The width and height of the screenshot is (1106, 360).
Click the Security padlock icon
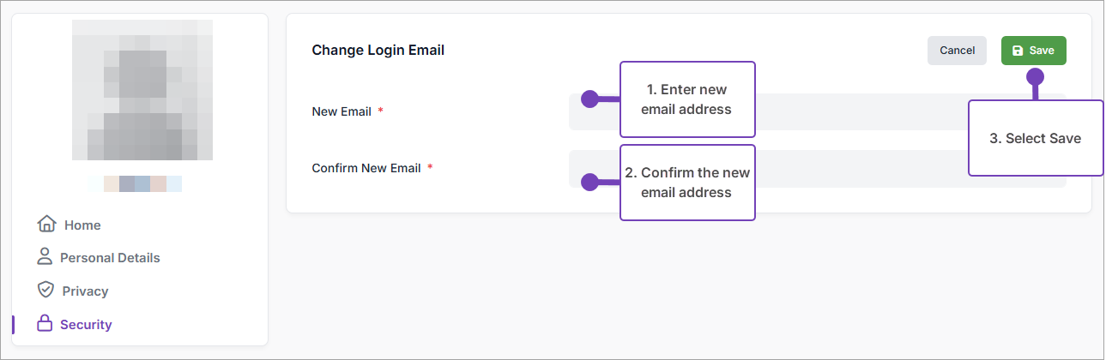tap(45, 324)
